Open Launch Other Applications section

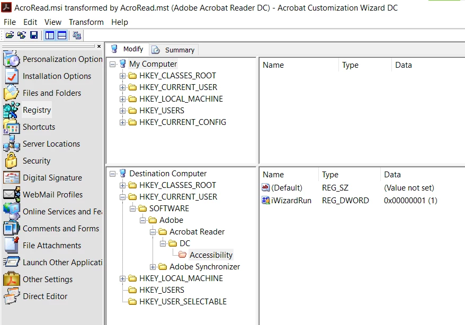click(53, 262)
